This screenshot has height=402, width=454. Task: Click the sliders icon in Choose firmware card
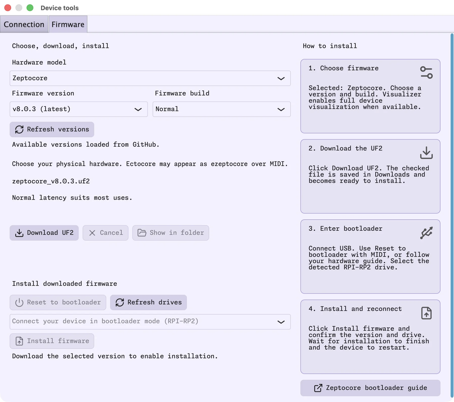tap(426, 73)
